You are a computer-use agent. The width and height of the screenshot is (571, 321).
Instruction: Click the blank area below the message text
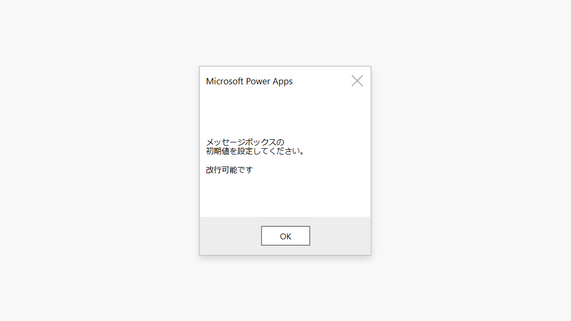(x=285, y=199)
